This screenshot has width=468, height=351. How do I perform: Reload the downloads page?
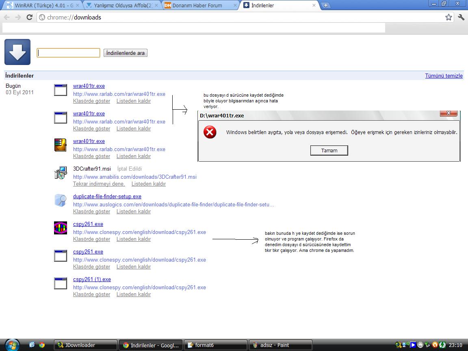[x=29, y=17]
